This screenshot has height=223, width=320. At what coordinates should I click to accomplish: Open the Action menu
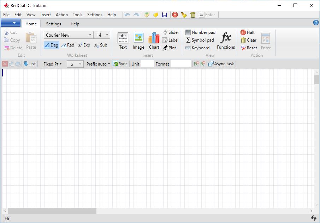(x=61, y=15)
